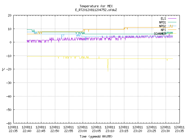Click the NPD1 legend label

pyautogui.click(x=162, y=22)
